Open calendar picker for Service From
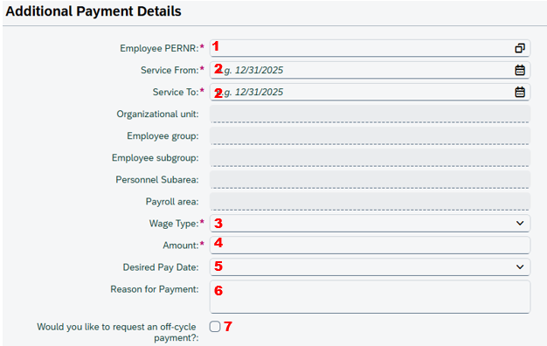Screen dimensions: 547x346 coord(520,70)
